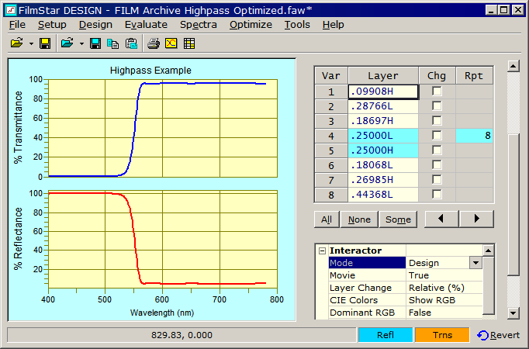Click the Revert button
The height and width of the screenshot is (349, 529).
click(498, 335)
